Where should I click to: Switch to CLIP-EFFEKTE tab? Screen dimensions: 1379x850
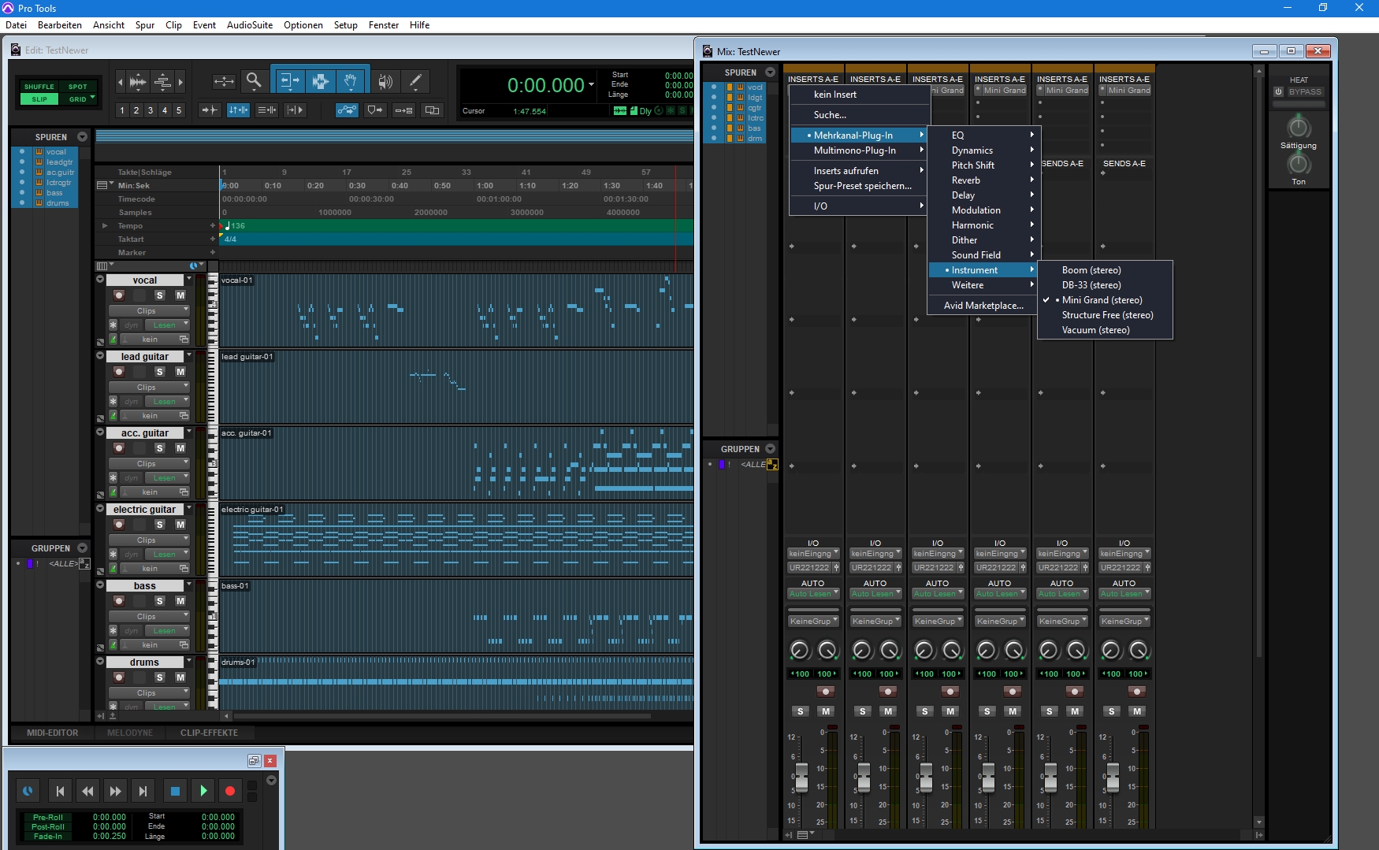coord(209,733)
